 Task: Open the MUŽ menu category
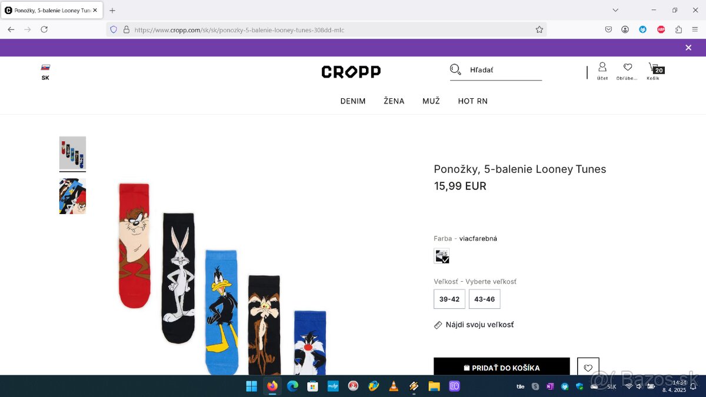pyautogui.click(x=431, y=101)
